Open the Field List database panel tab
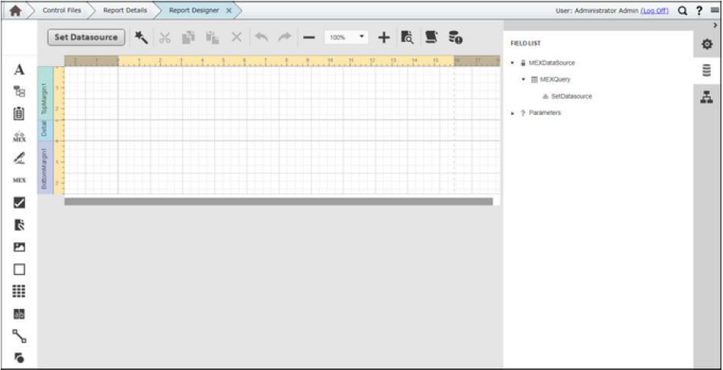723x370 pixels. [706, 71]
